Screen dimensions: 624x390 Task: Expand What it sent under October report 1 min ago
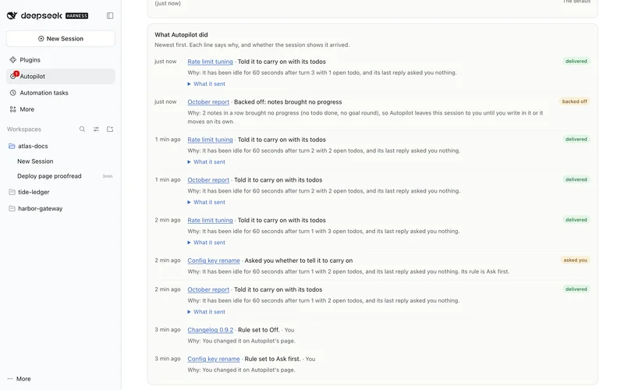pyautogui.click(x=206, y=202)
